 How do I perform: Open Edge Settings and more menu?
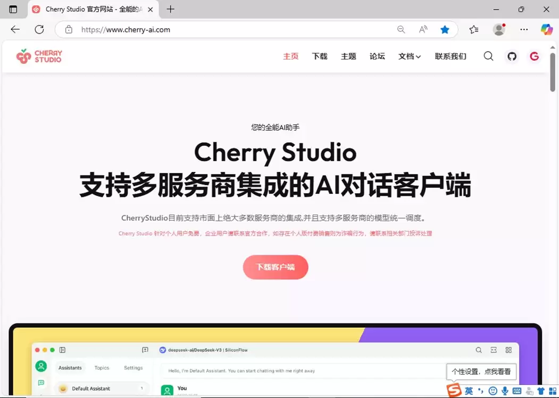[524, 30]
